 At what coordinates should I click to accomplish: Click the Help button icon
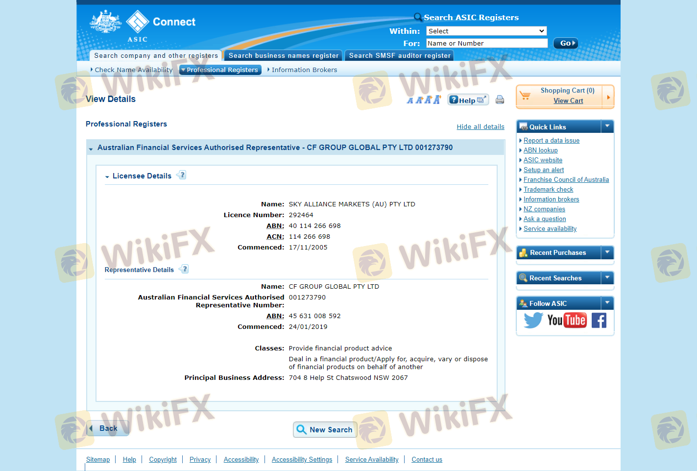point(468,100)
